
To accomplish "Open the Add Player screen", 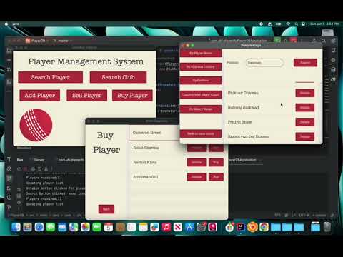I will point(40,96).
